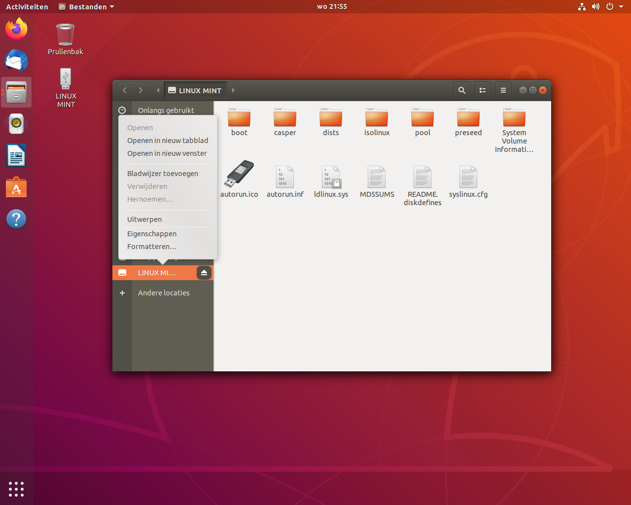
Task: Open Andere locaties in sidebar
Action: 163,293
